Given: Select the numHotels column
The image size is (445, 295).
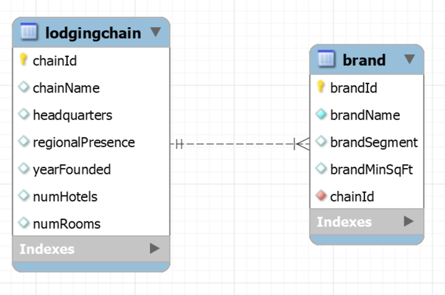Looking at the screenshot, I should click(x=91, y=197).
